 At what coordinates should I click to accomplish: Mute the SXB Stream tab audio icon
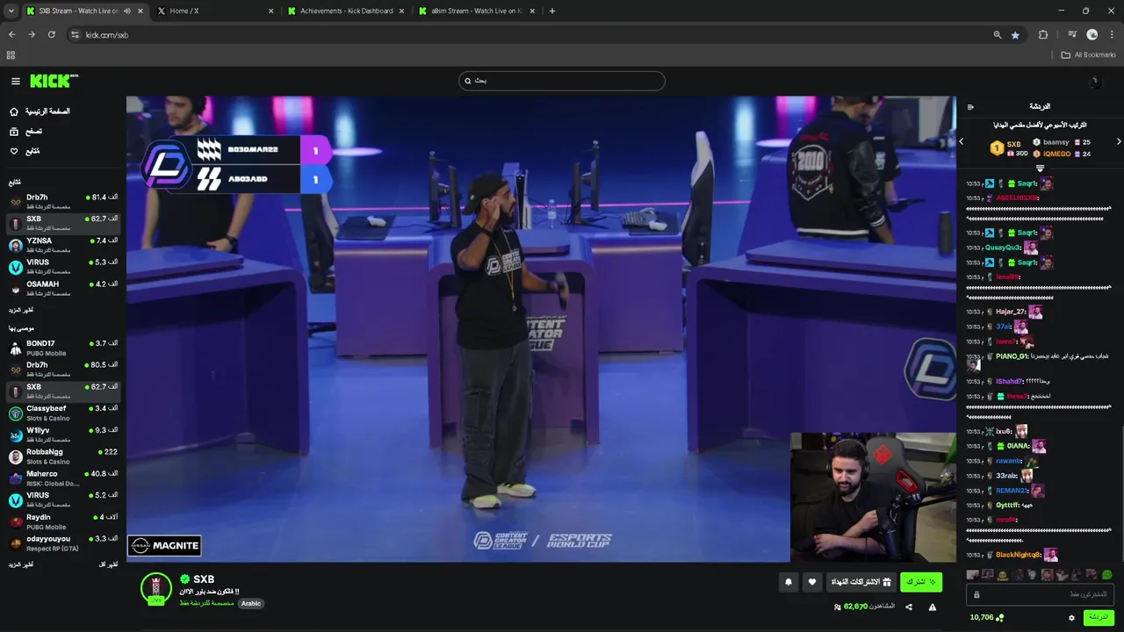(127, 11)
